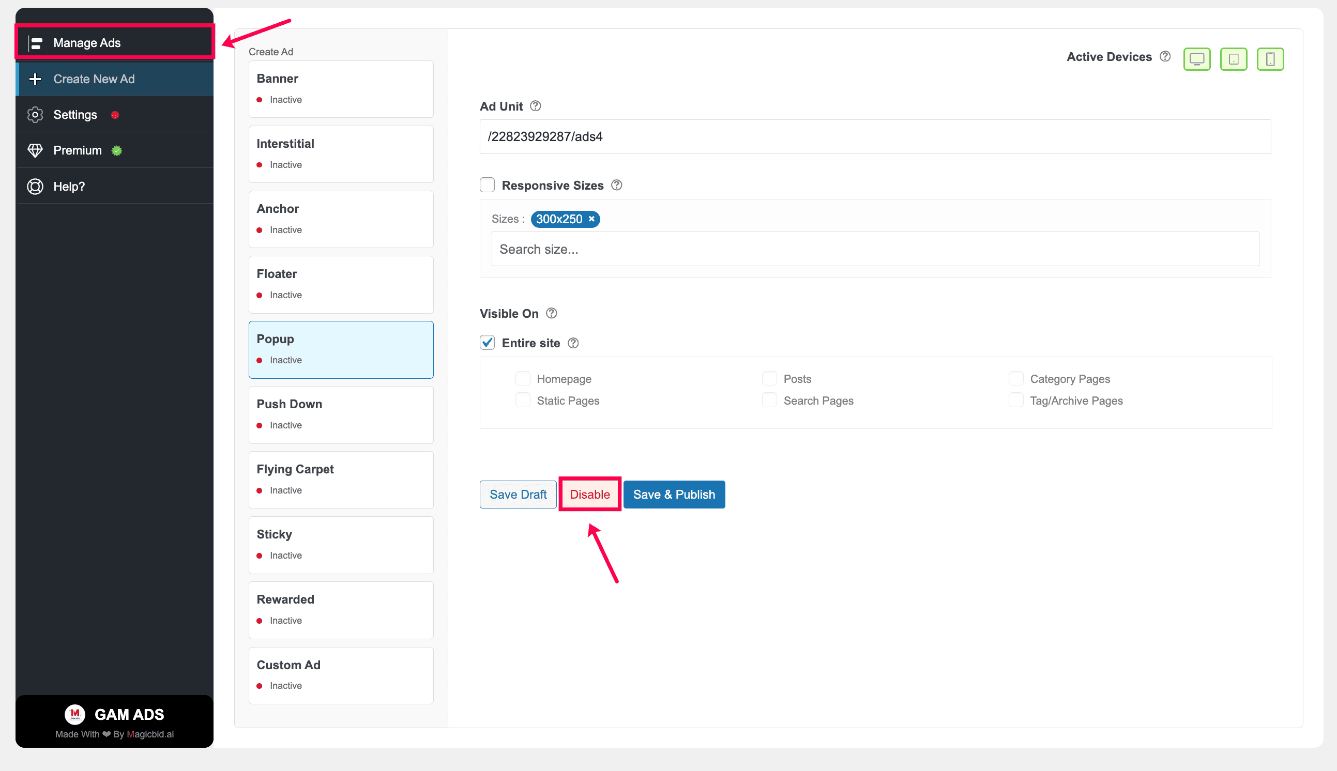Click the Settings gear icon in sidebar
This screenshot has height=771, width=1337.
coord(35,114)
